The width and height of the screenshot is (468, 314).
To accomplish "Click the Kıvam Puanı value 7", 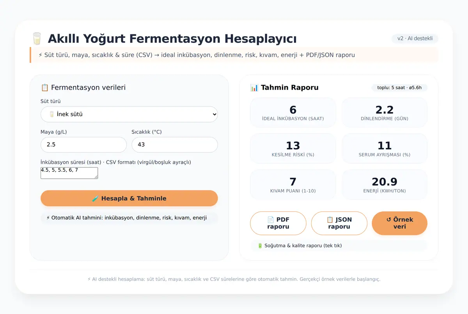I will click(x=293, y=182).
